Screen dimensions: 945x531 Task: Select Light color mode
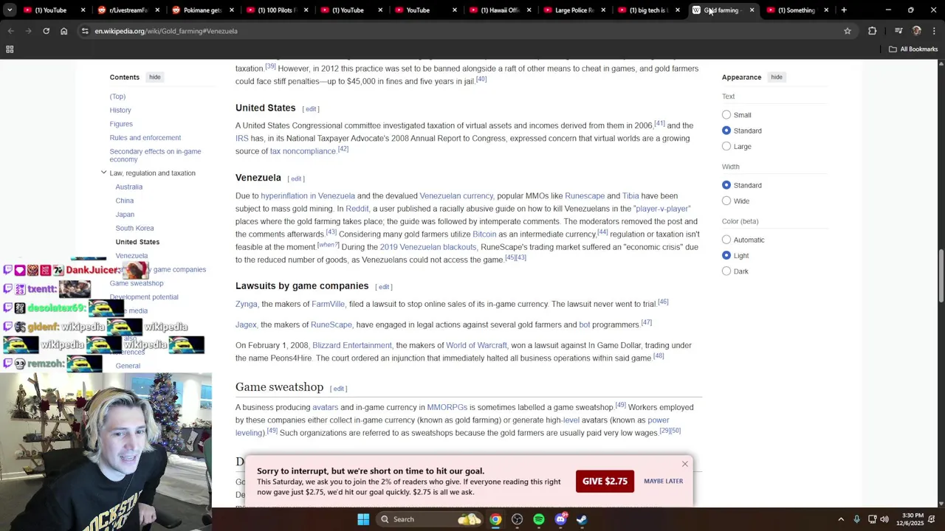click(726, 255)
